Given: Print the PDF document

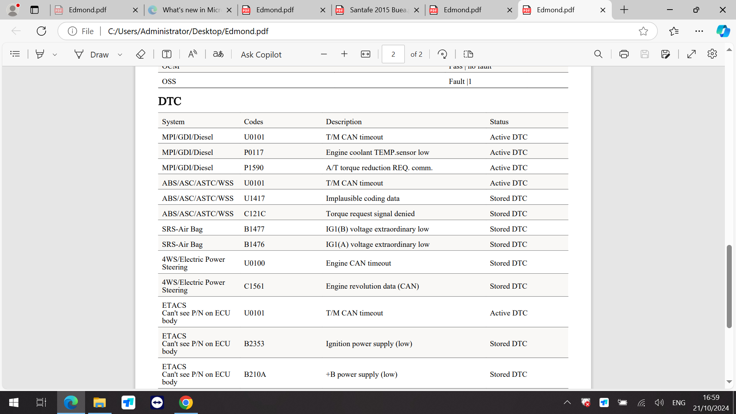Looking at the screenshot, I should [624, 54].
